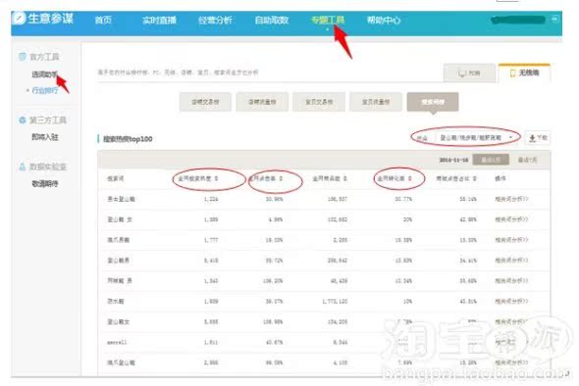Click the 搜索热榜top100 heading

pos(128,139)
